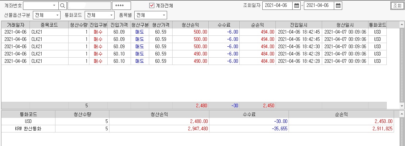Open the 통화코드 dropdown

click(x=111, y=15)
